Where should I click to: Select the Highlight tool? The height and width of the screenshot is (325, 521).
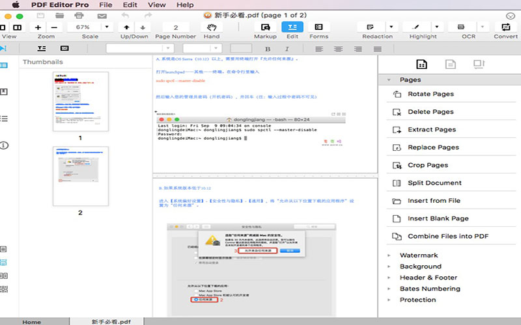pos(416,27)
